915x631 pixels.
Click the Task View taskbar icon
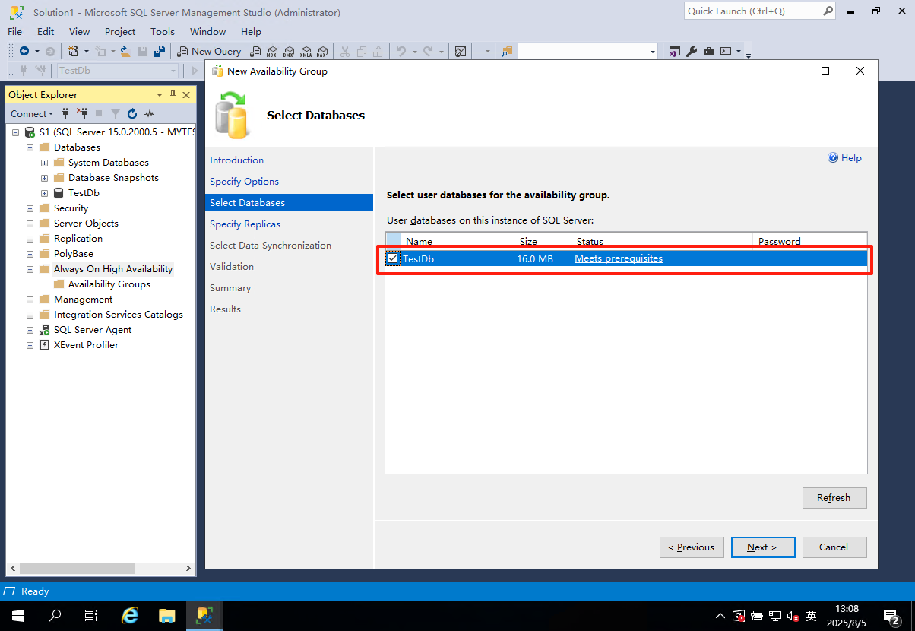pos(91,616)
